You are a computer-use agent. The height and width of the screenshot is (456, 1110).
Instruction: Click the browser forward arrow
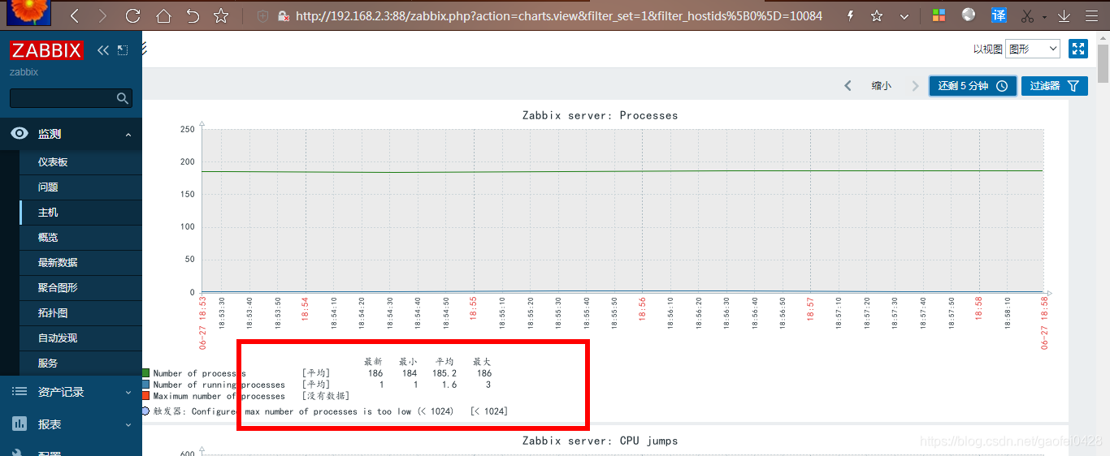click(102, 15)
